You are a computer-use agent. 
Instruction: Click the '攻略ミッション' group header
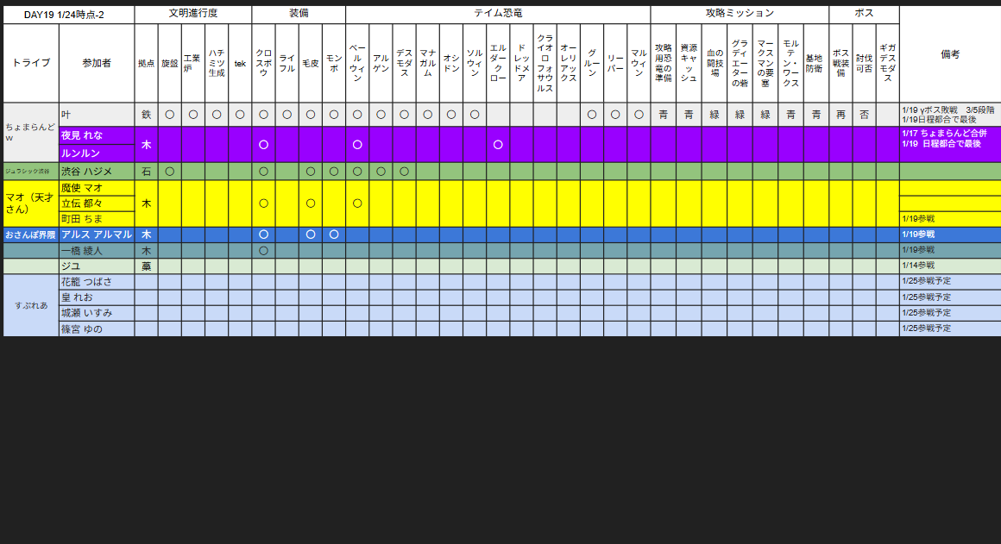[740, 15]
